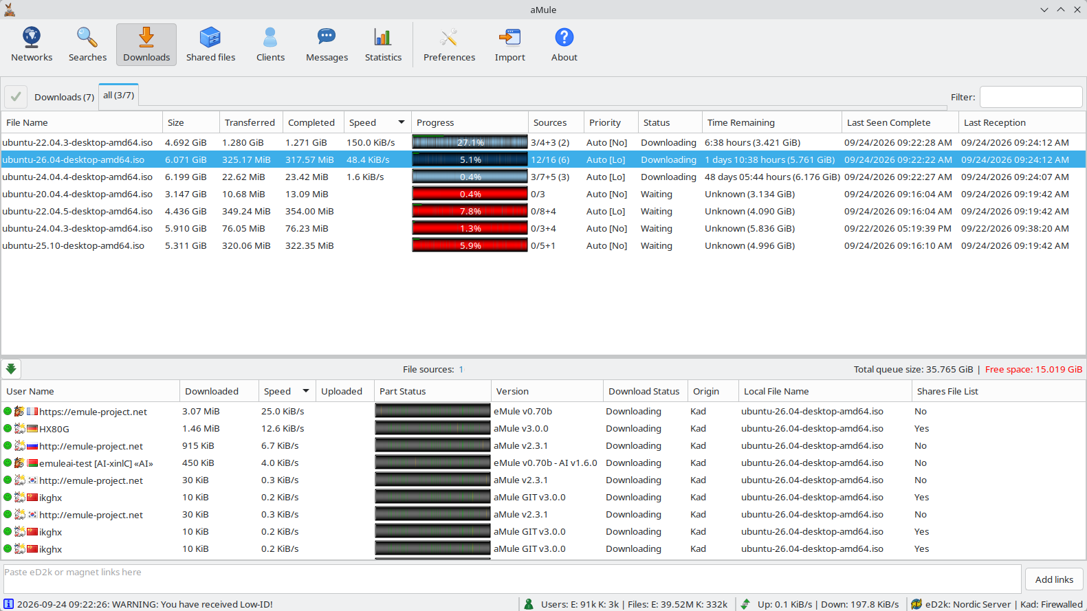The image size is (1087, 611).
Task: Open the Networks view from the toolbar
Action: [x=32, y=45]
